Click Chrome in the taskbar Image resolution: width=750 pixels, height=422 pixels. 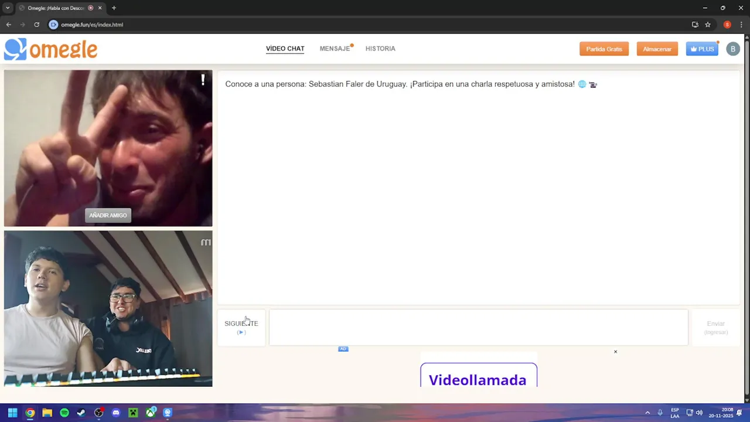point(30,413)
